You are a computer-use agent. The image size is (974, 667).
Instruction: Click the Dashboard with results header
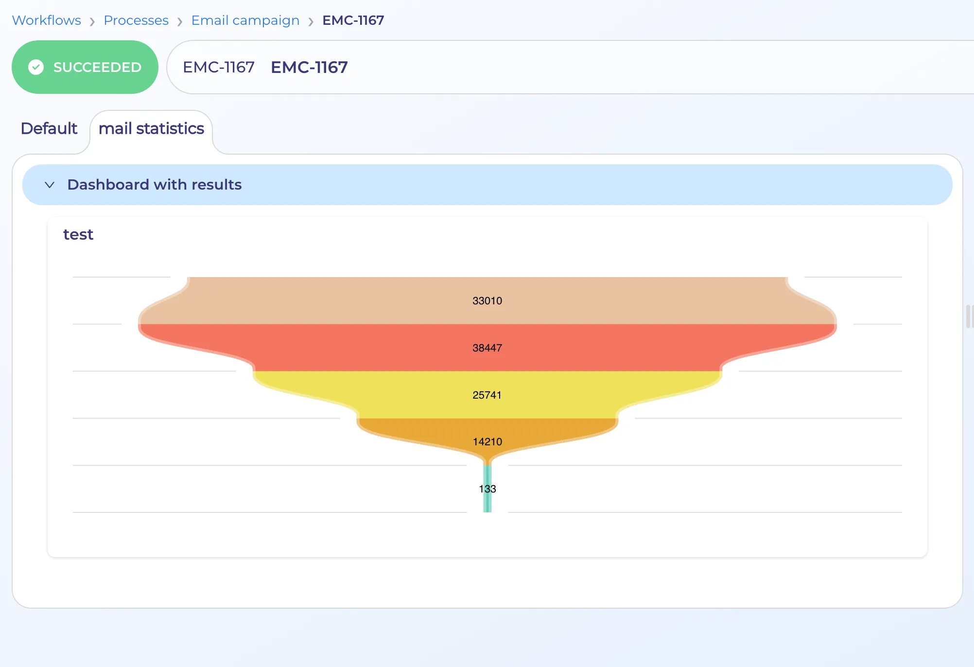pyautogui.click(x=487, y=185)
